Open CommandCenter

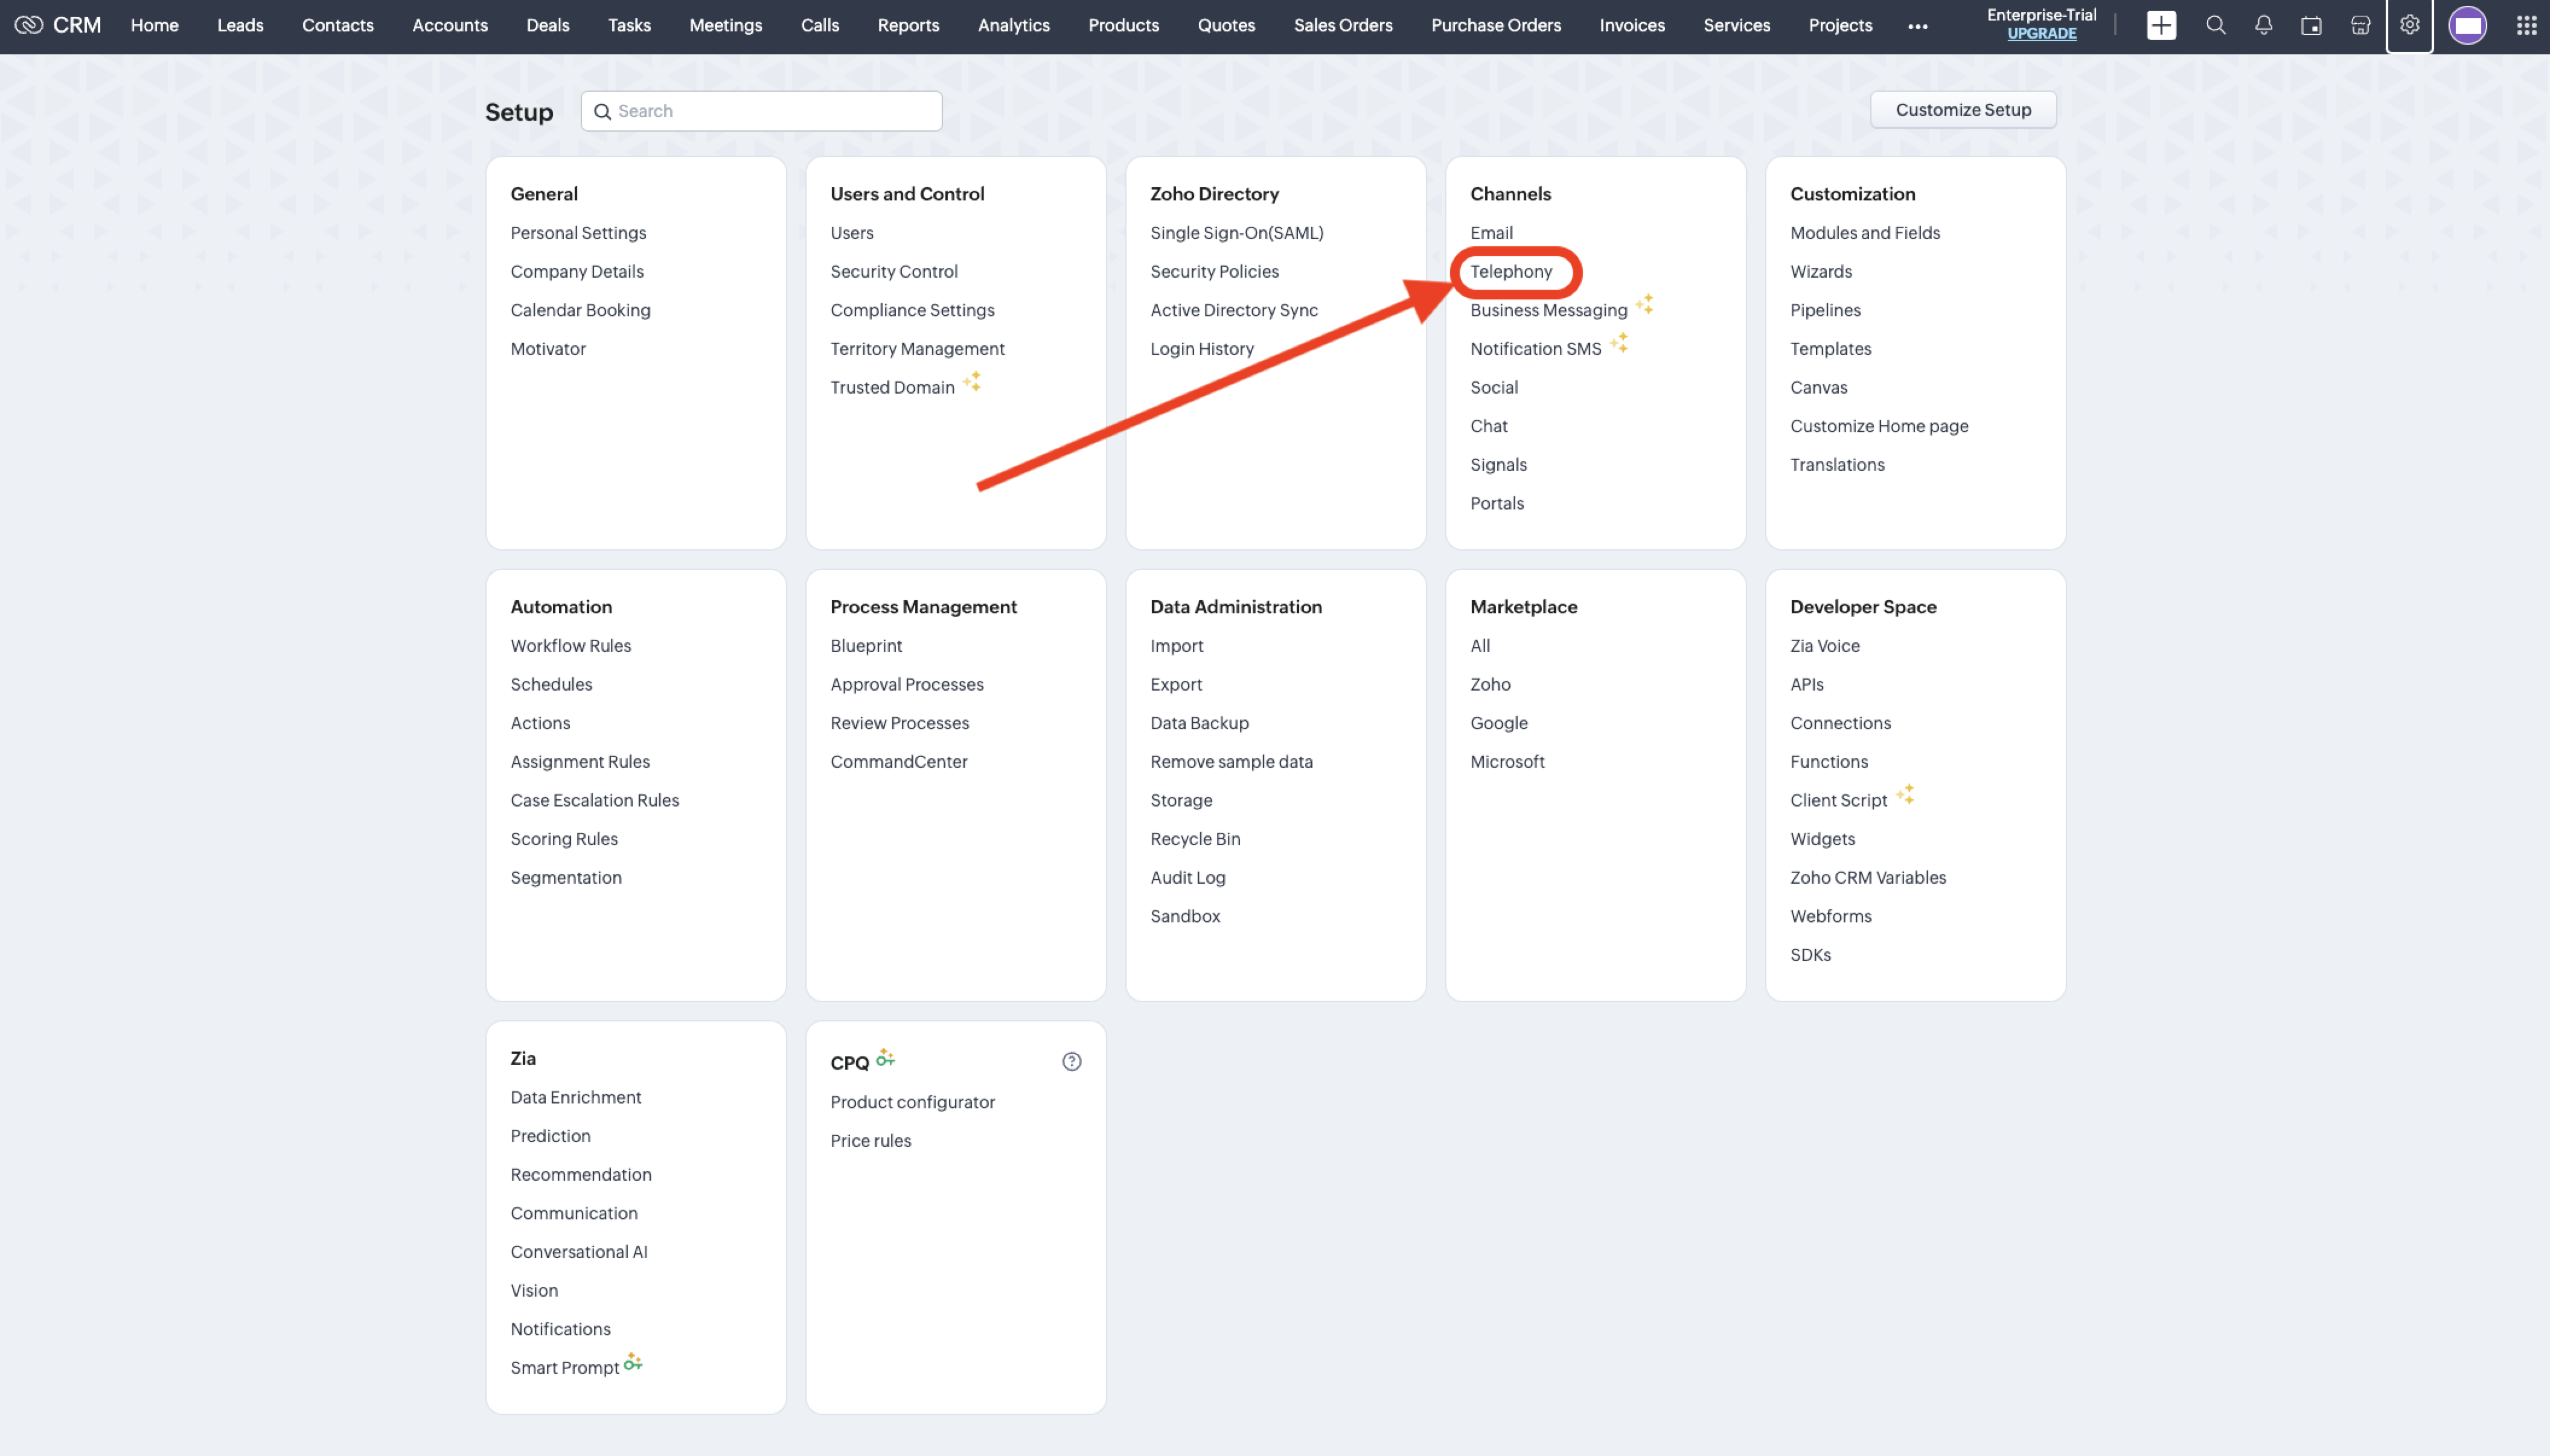pos(898,761)
